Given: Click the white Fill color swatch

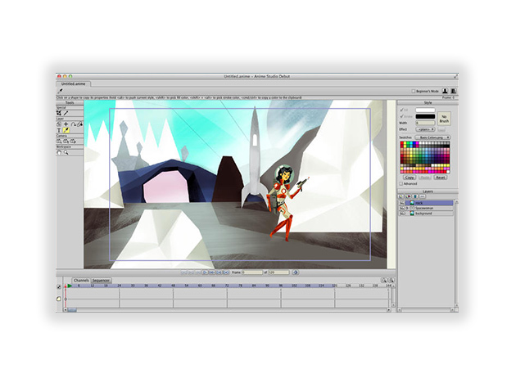Looking at the screenshot, I should (x=425, y=110).
